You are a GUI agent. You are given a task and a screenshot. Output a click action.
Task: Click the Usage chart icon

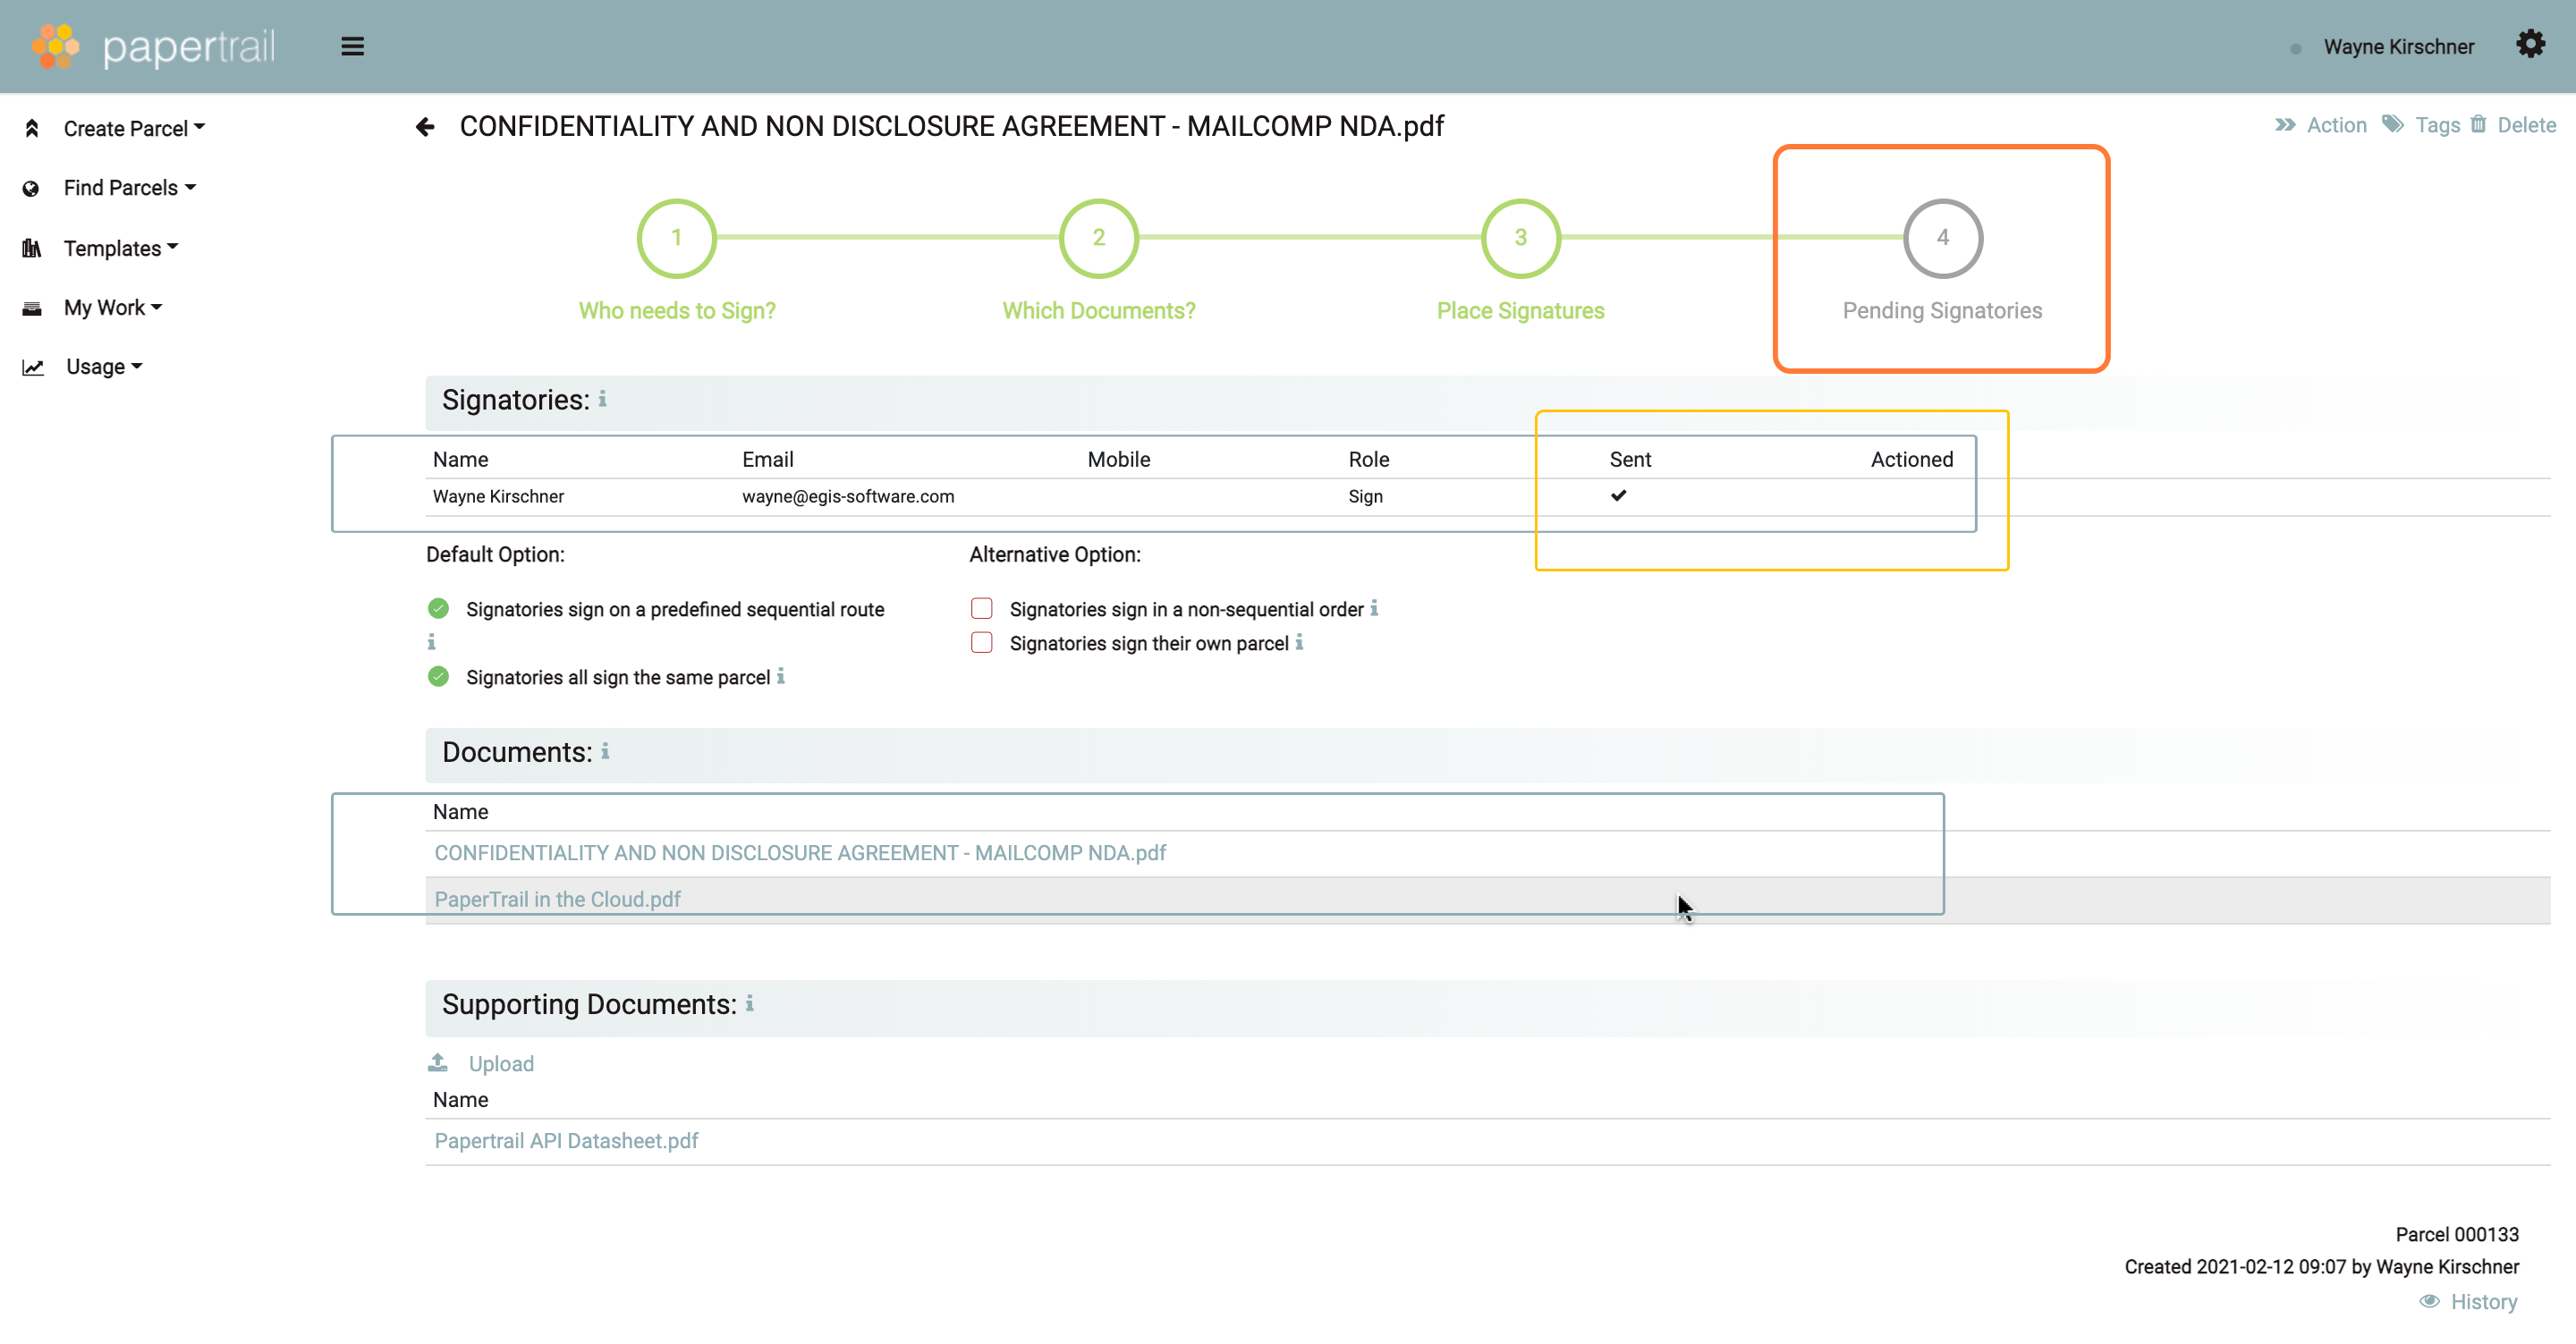(33, 367)
